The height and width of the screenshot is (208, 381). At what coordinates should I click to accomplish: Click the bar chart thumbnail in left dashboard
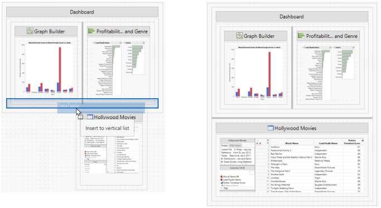click(46, 68)
